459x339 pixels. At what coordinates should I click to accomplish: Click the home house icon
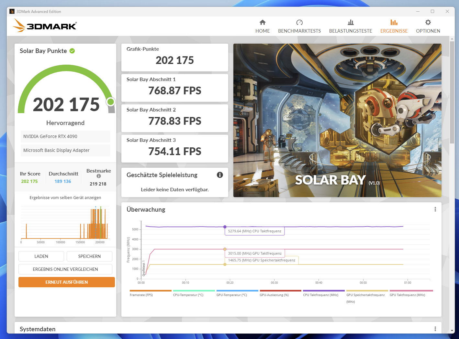tap(263, 22)
